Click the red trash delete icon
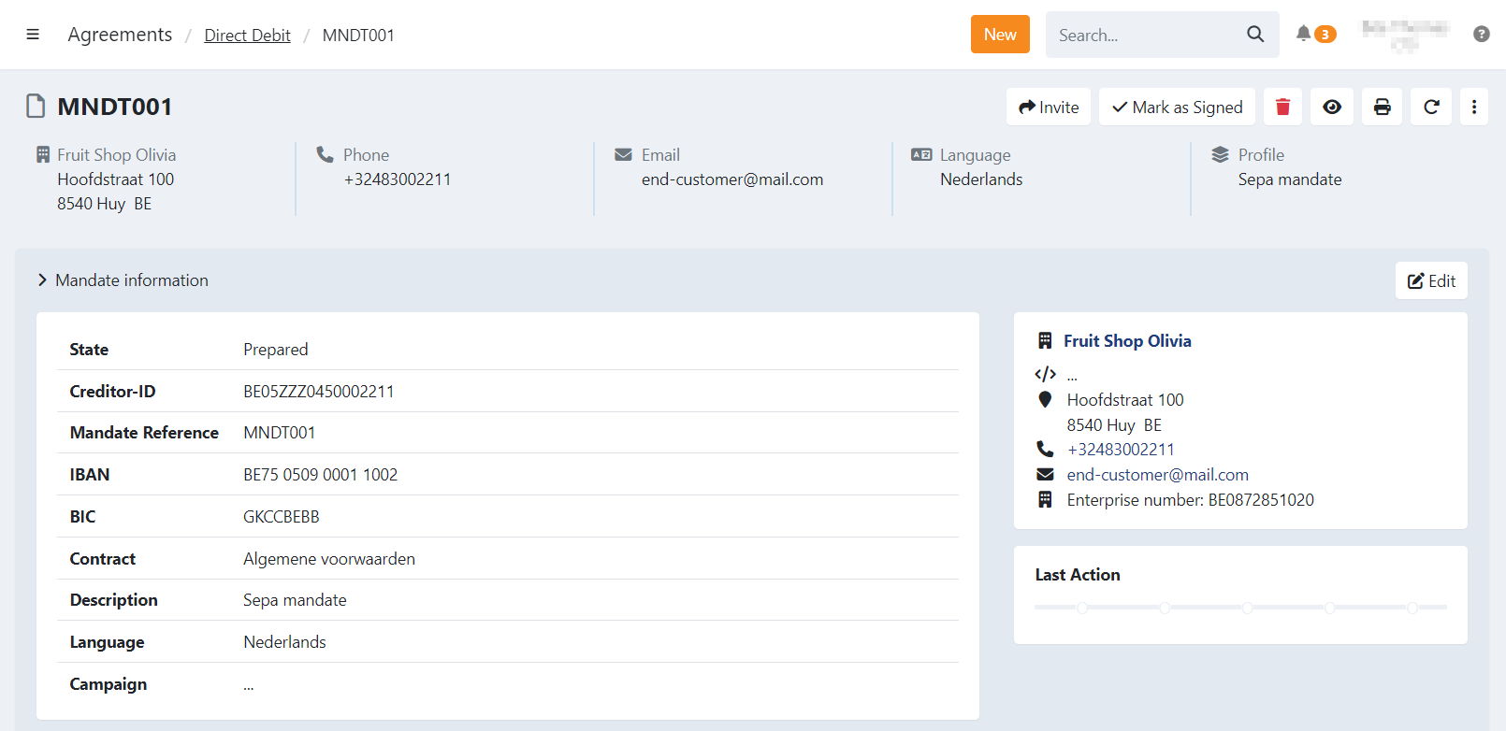This screenshot has width=1506, height=731. pyautogui.click(x=1282, y=107)
